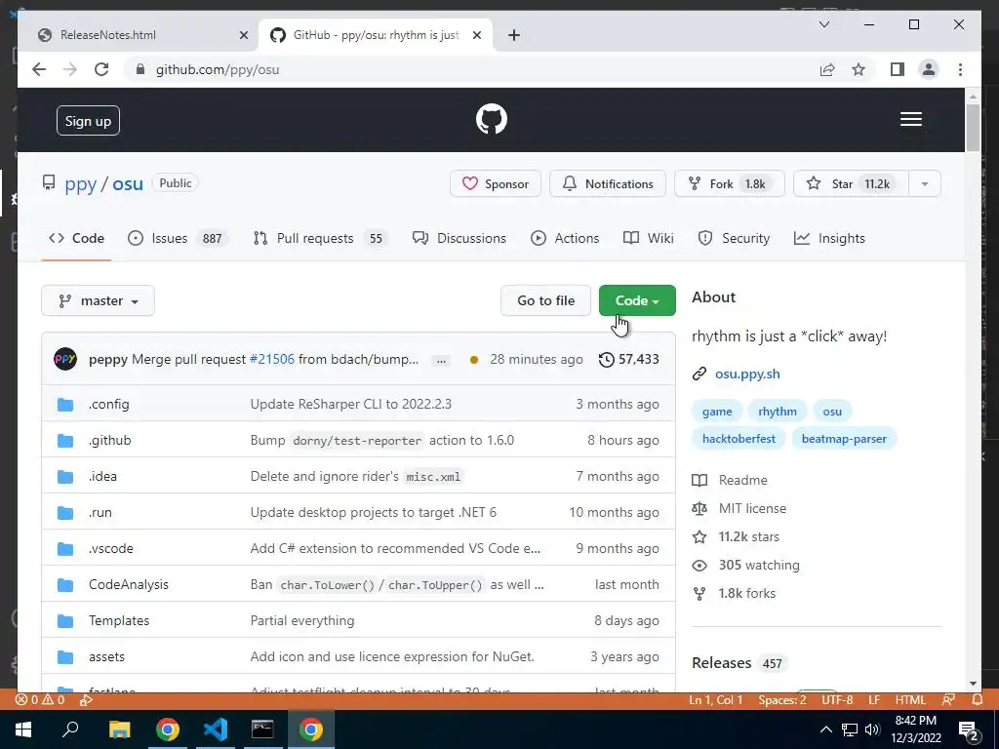The width and height of the screenshot is (999, 749).
Task: Fork the repository with Fork button
Action: (x=730, y=184)
